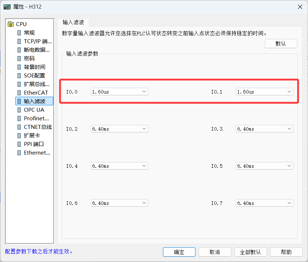The image size is (308, 262).
Task: Open help with the 帮助 button
Action: click(286, 252)
